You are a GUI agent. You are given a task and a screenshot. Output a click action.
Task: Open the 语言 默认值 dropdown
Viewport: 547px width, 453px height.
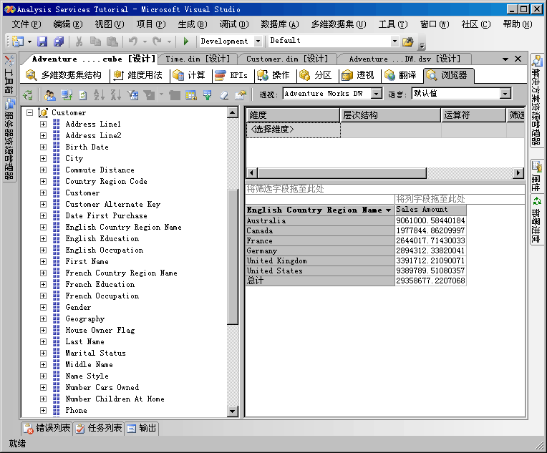point(505,94)
